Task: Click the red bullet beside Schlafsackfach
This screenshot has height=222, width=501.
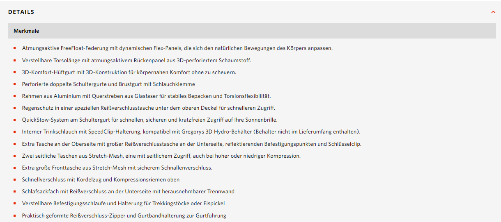Action: (14, 192)
